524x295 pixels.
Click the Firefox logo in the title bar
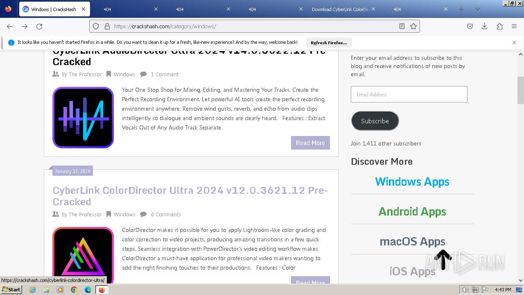tap(8, 9)
